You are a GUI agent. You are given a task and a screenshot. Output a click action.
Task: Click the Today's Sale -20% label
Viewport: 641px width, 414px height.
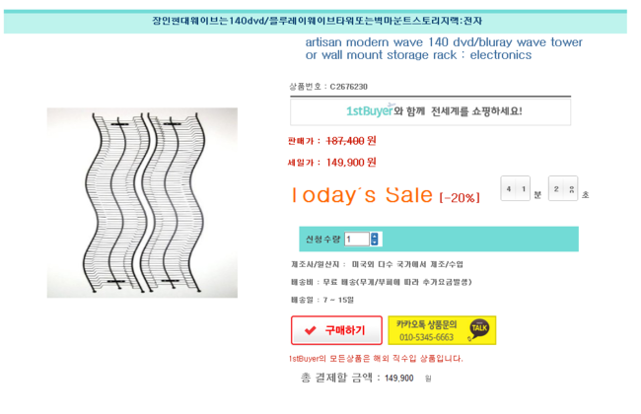pyautogui.click(x=387, y=195)
